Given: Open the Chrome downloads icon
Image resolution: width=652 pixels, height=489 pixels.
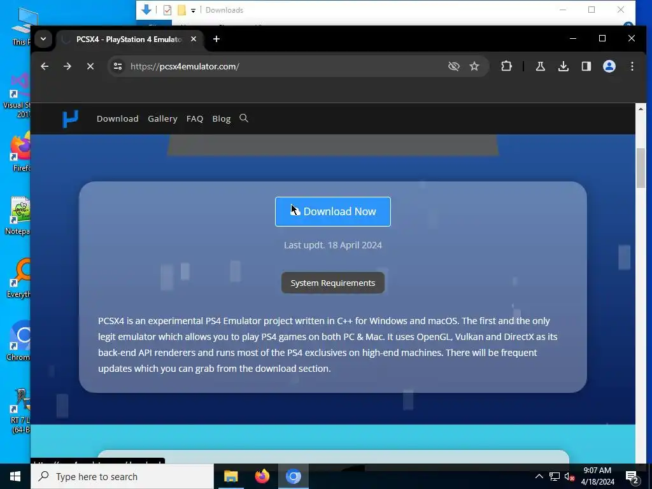Looking at the screenshot, I should tap(563, 66).
